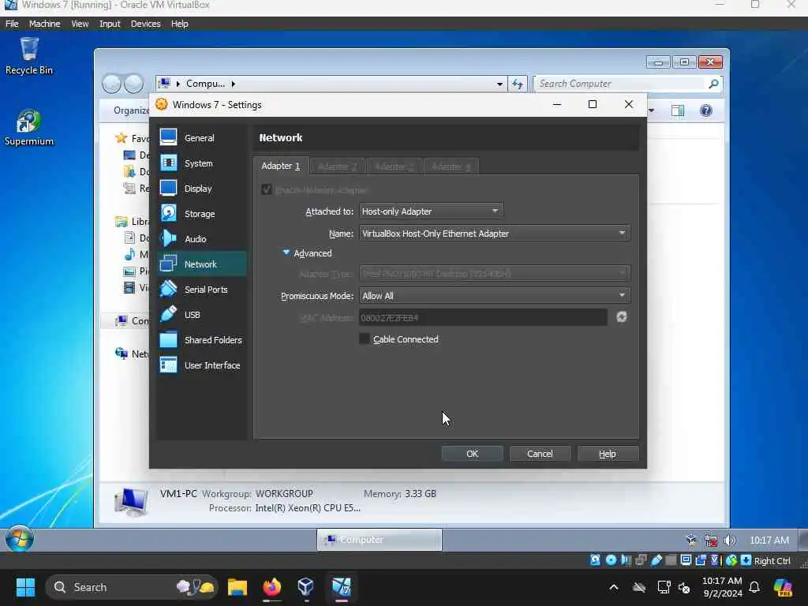The image size is (808, 606).
Task: Open address bar history dropdown in Computer window
Action: 499,84
